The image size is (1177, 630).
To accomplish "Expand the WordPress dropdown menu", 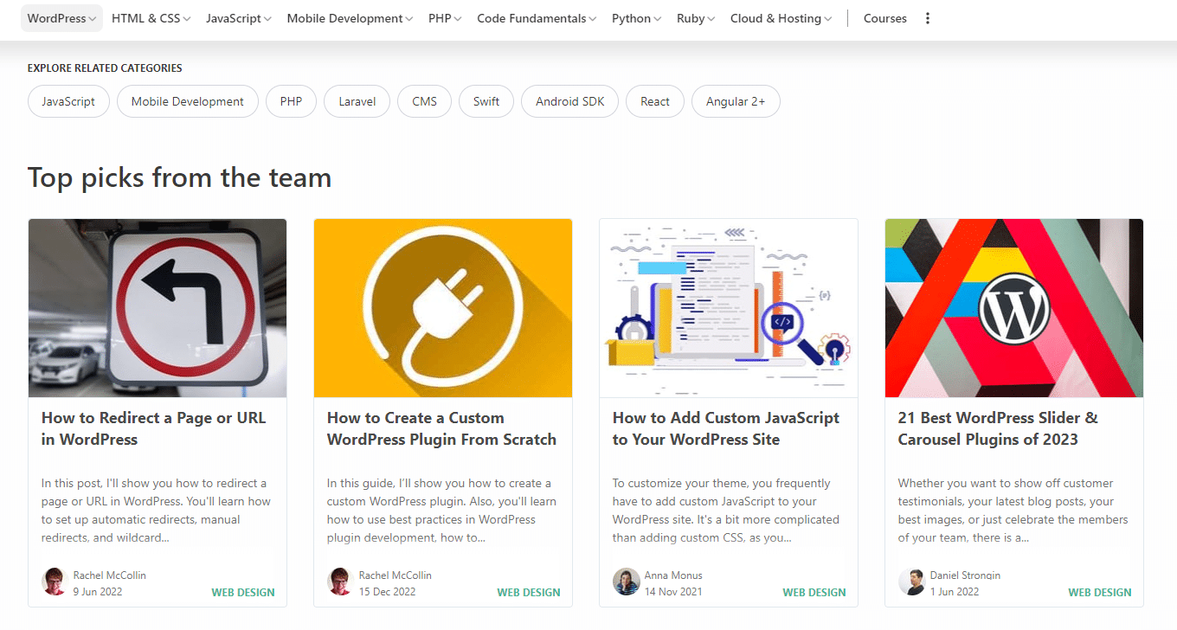I will point(61,18).
